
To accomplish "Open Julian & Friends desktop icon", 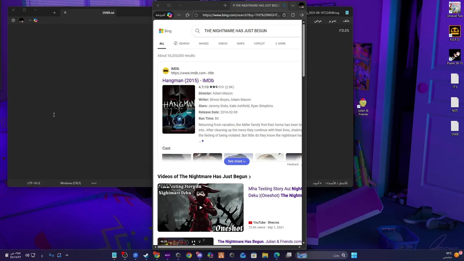I will (x=363, y=107).
